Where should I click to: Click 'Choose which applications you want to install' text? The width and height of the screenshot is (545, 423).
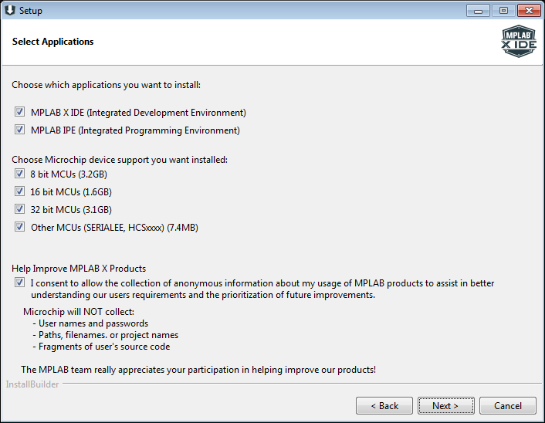click(x=106, y=85)
